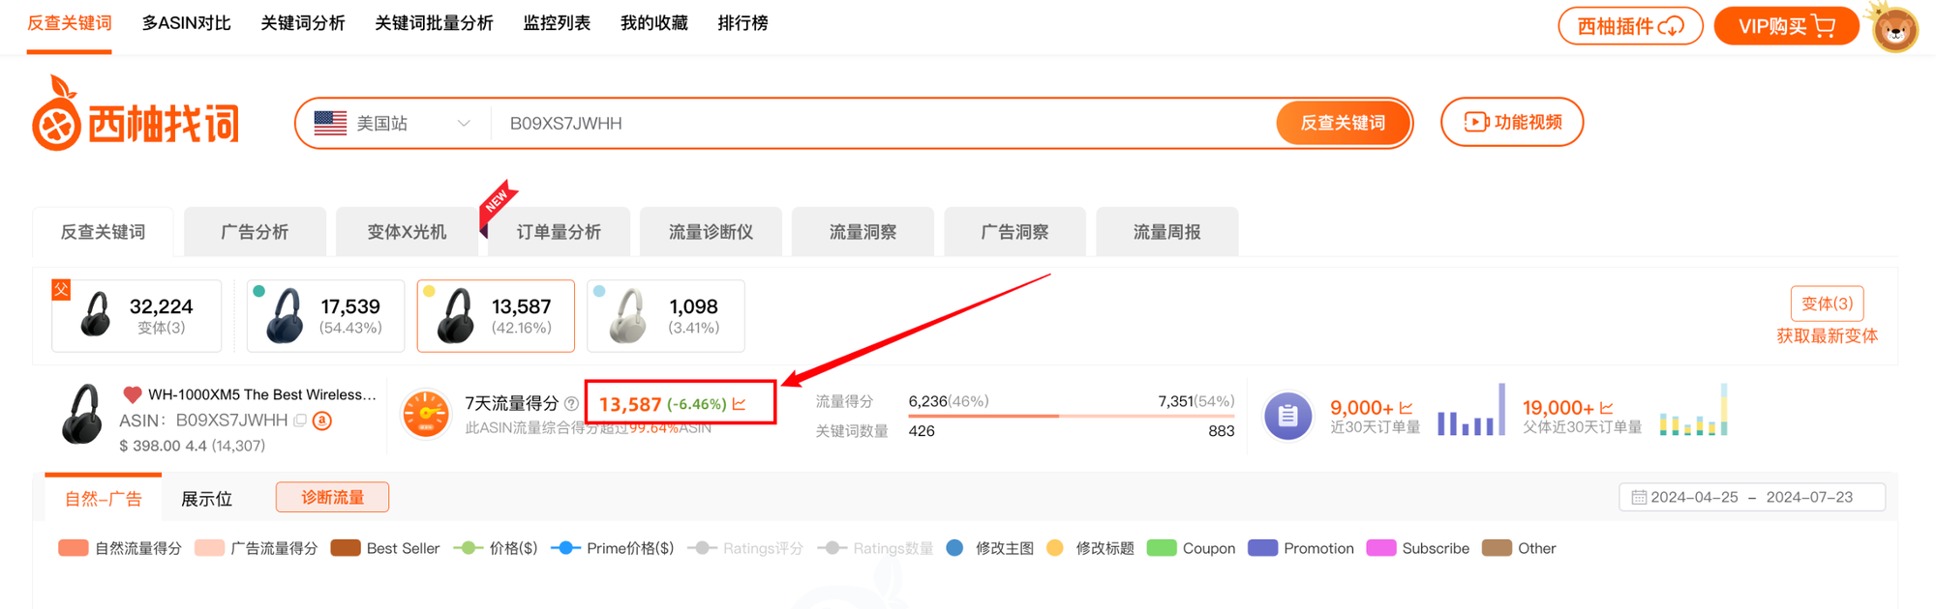1936x609 pixels.
Task: Click the VIP购买 button
Action: click(1786, 26)
